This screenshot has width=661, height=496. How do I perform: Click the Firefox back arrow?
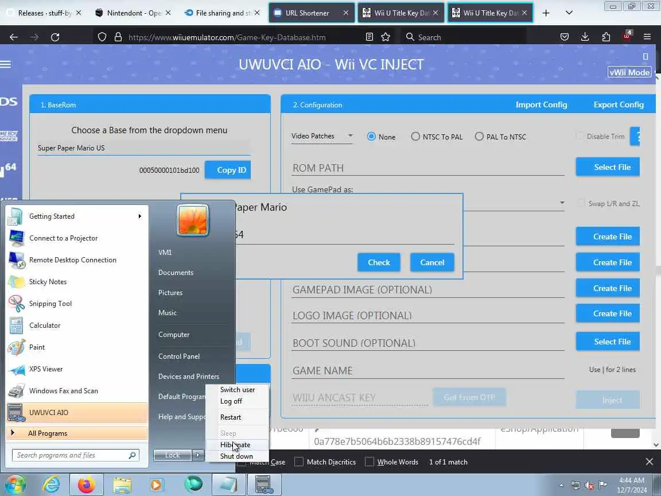(x=14, y=37)
